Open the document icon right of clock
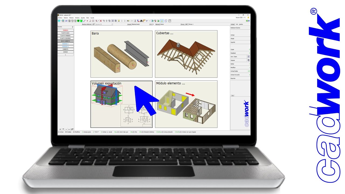Viewport: 345px width, 194px height. click(x=170, y=21)
